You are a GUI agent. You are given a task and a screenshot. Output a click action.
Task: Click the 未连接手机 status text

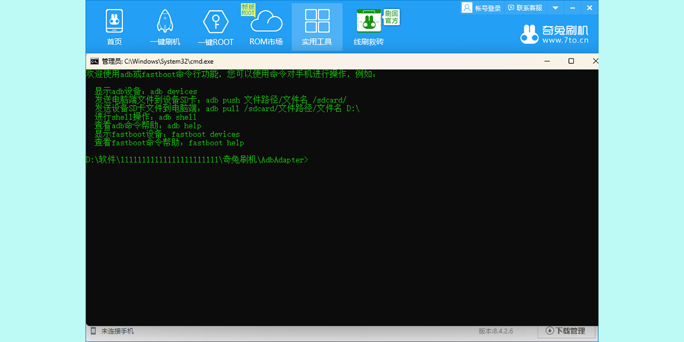(117, 331)
